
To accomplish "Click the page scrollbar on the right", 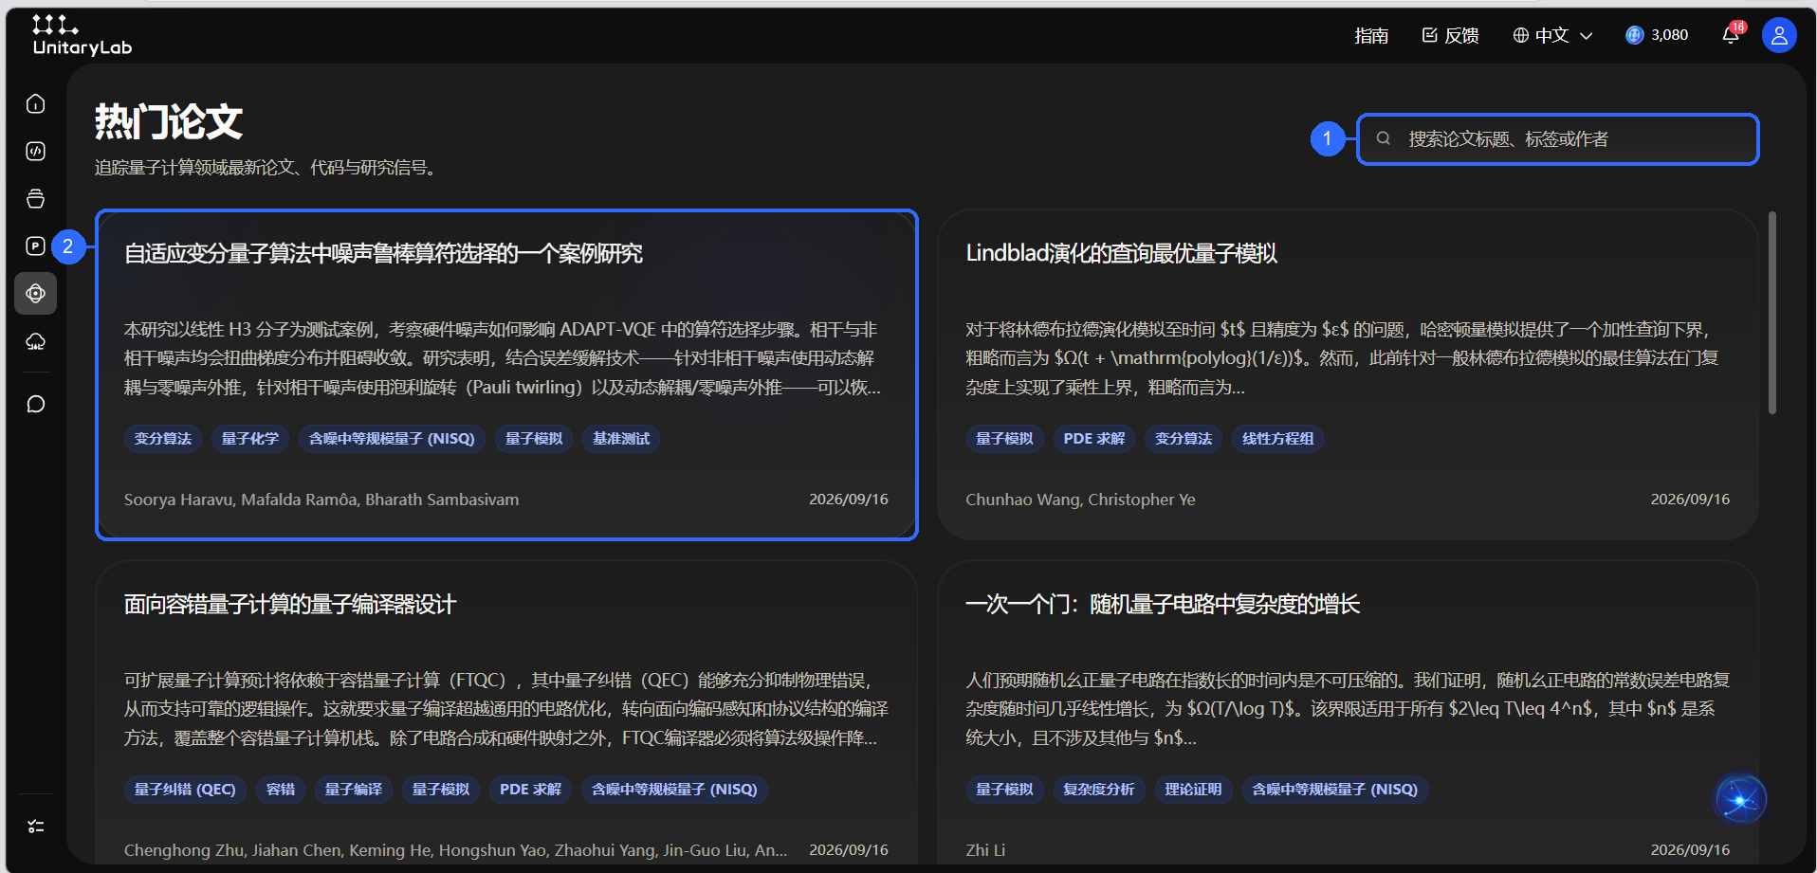I will click(1772, 313).
